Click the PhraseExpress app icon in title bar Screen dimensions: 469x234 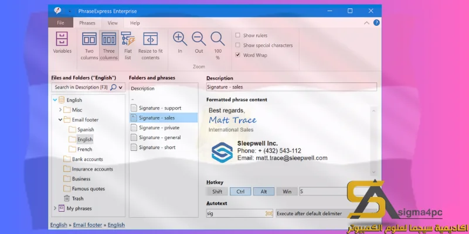click(57, 11)
